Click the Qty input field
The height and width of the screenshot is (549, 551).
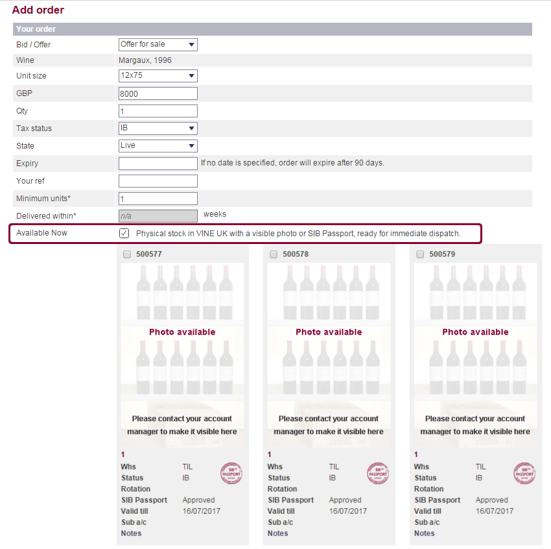[158, 111]
